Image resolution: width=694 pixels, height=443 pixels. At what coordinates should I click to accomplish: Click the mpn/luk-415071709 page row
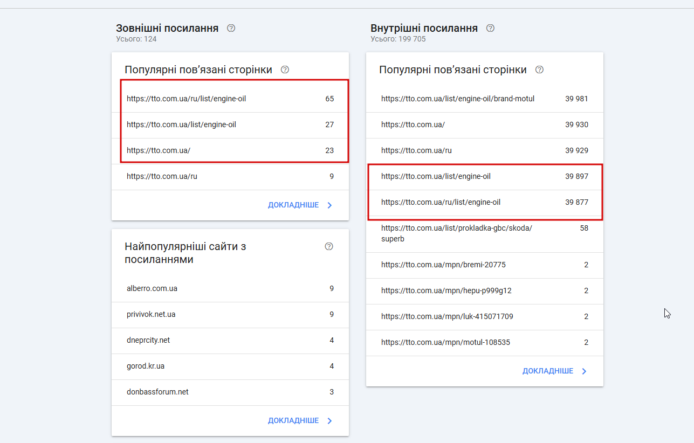pyautogui.click(x=484, y=316)
